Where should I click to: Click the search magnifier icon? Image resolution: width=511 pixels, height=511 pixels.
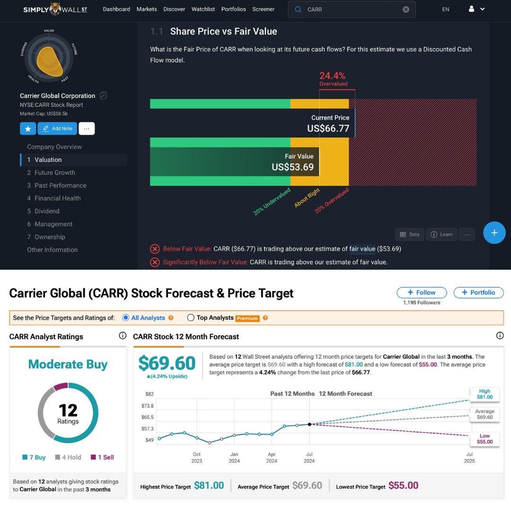coord(298,9)
